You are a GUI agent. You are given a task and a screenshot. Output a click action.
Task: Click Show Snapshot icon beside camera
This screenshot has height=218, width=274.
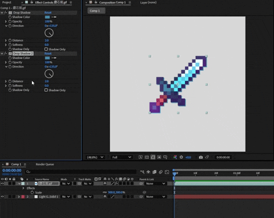[x=207, y=157]
